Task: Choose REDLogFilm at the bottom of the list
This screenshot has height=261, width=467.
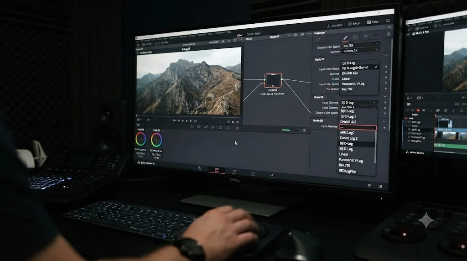Action: coord(347,171)
